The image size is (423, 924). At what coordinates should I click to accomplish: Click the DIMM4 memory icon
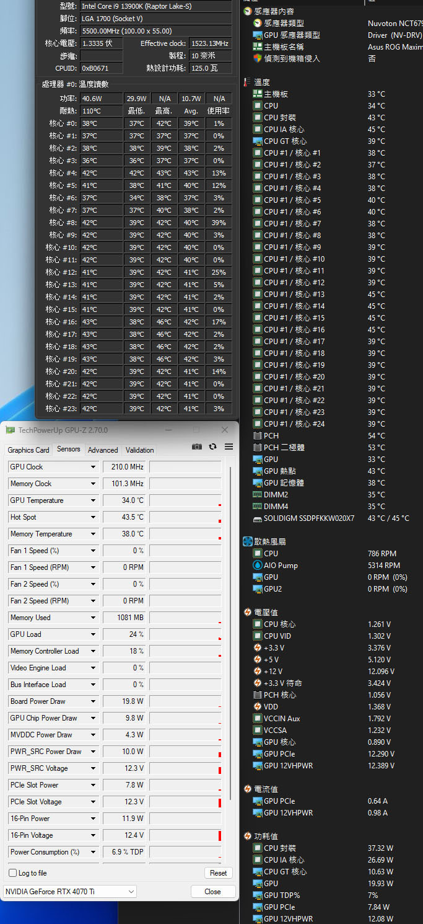click(258, 506)
